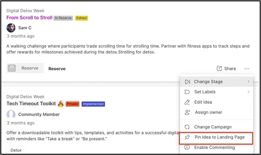
Task: Click the Community Member avatar
Action: point(11,114)
